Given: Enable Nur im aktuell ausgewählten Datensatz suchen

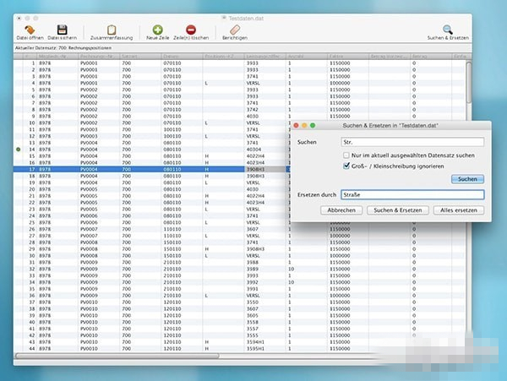Looking at the screenshot, I should coord(347,155).
